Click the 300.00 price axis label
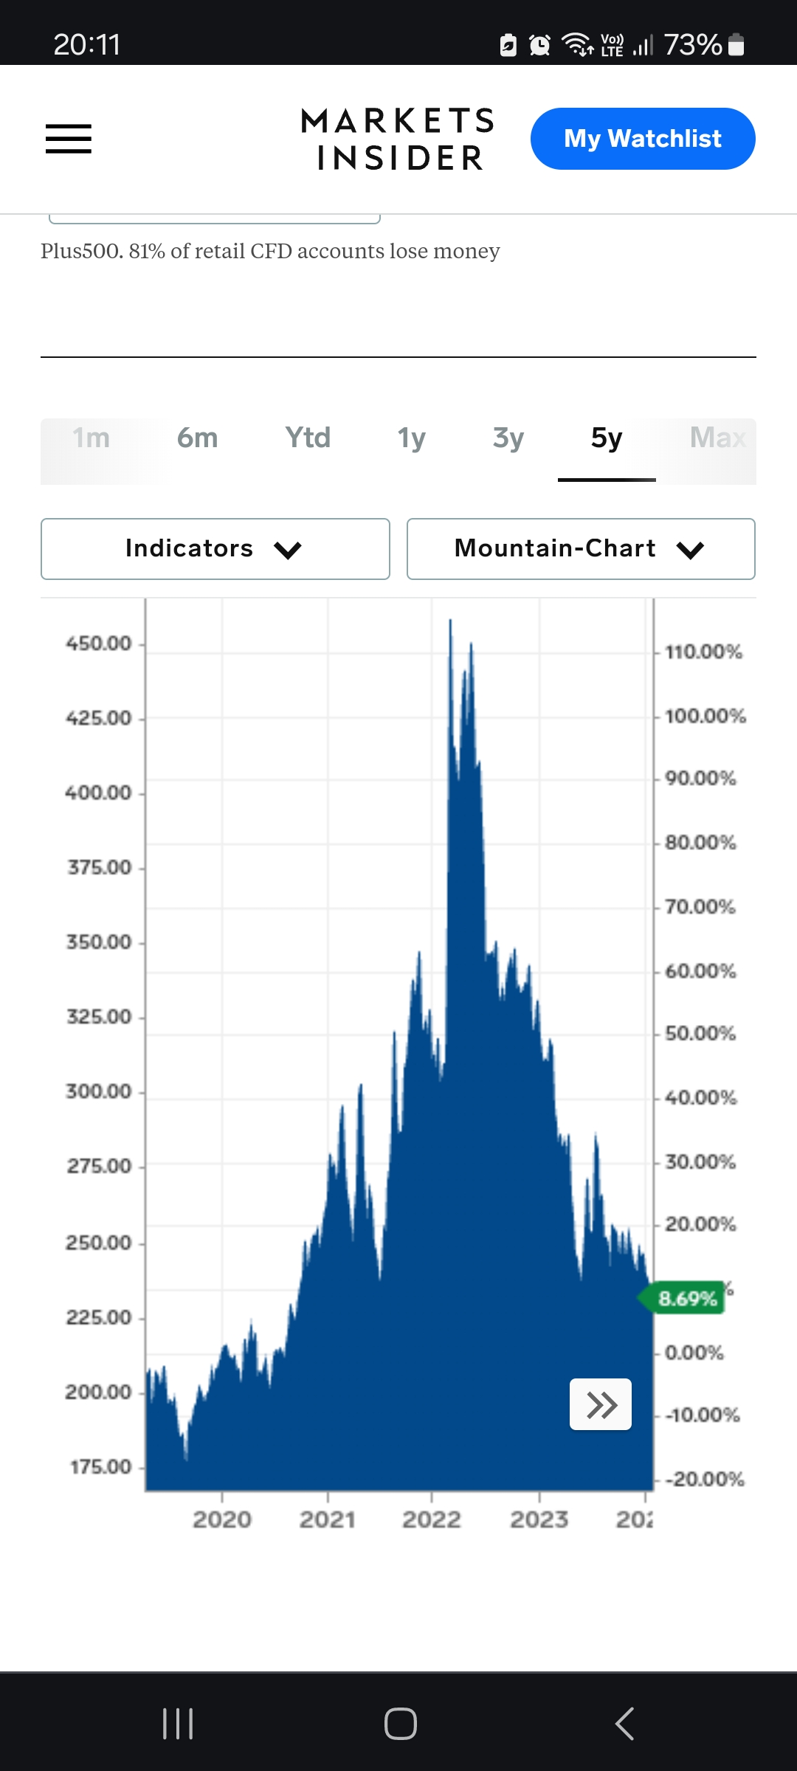 click(x=98, y=1091)
